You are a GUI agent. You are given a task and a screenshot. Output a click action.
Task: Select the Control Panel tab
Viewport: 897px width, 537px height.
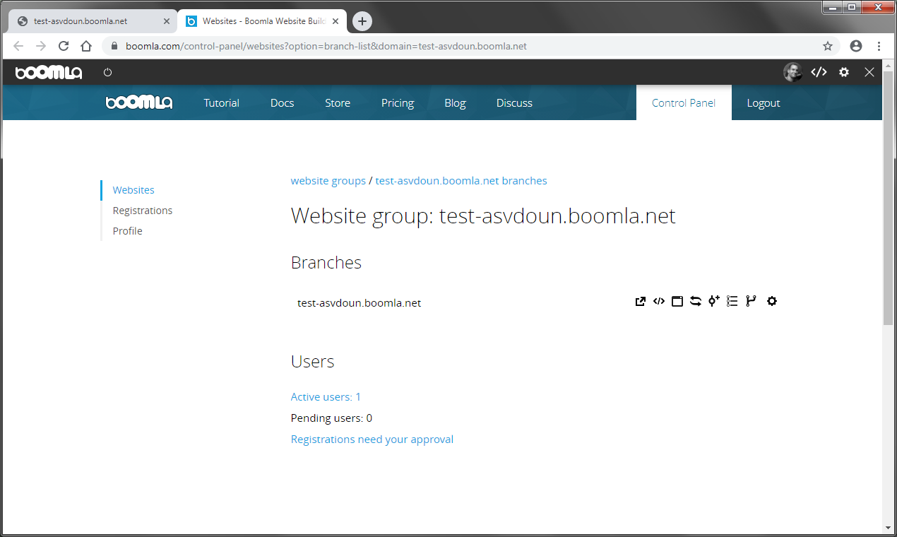point(684,103)
